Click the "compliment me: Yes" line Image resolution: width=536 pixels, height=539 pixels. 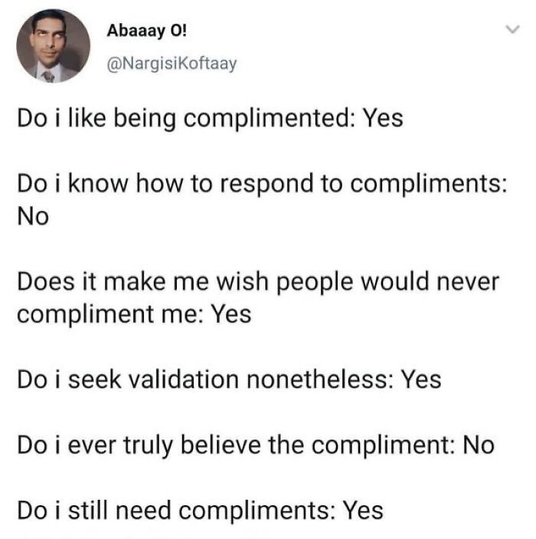click(134, 314)
